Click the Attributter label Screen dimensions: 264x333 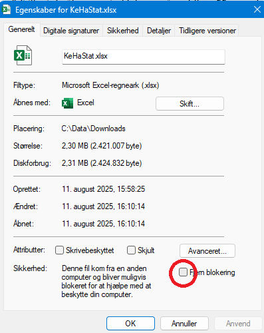tap(29, 250)
